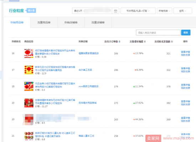Viewport: 196px width, 142px height.
Task: Click order count 265
Action: [x=116, y=120]
